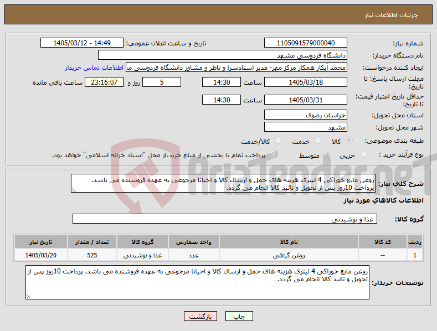Click the unit cell عدد
Viewport: 437px width, 331px height.
point(194,255)
